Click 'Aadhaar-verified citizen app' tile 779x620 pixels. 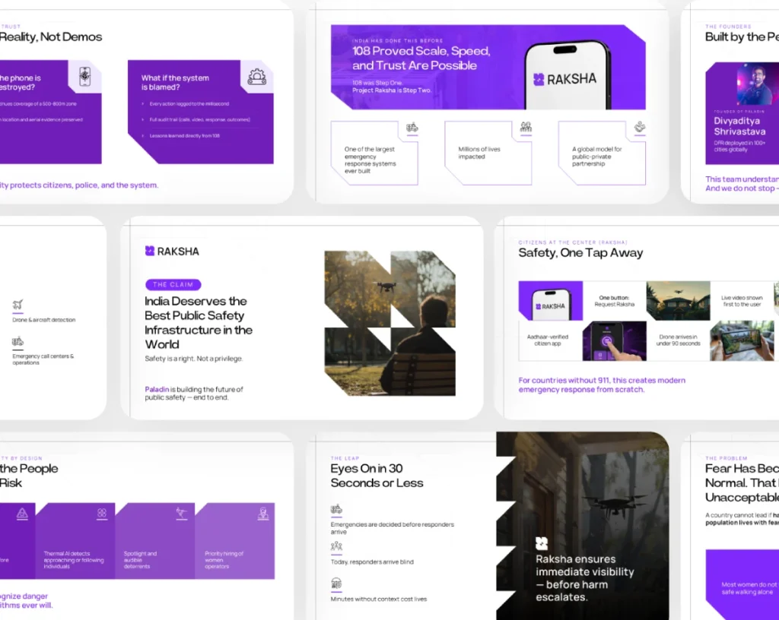[551, 340]
